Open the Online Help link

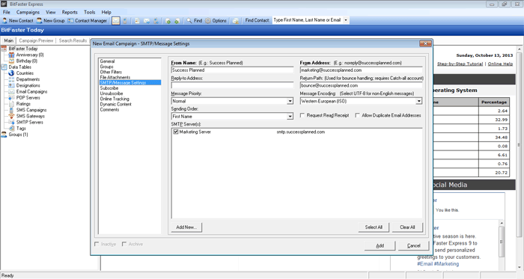500,64
